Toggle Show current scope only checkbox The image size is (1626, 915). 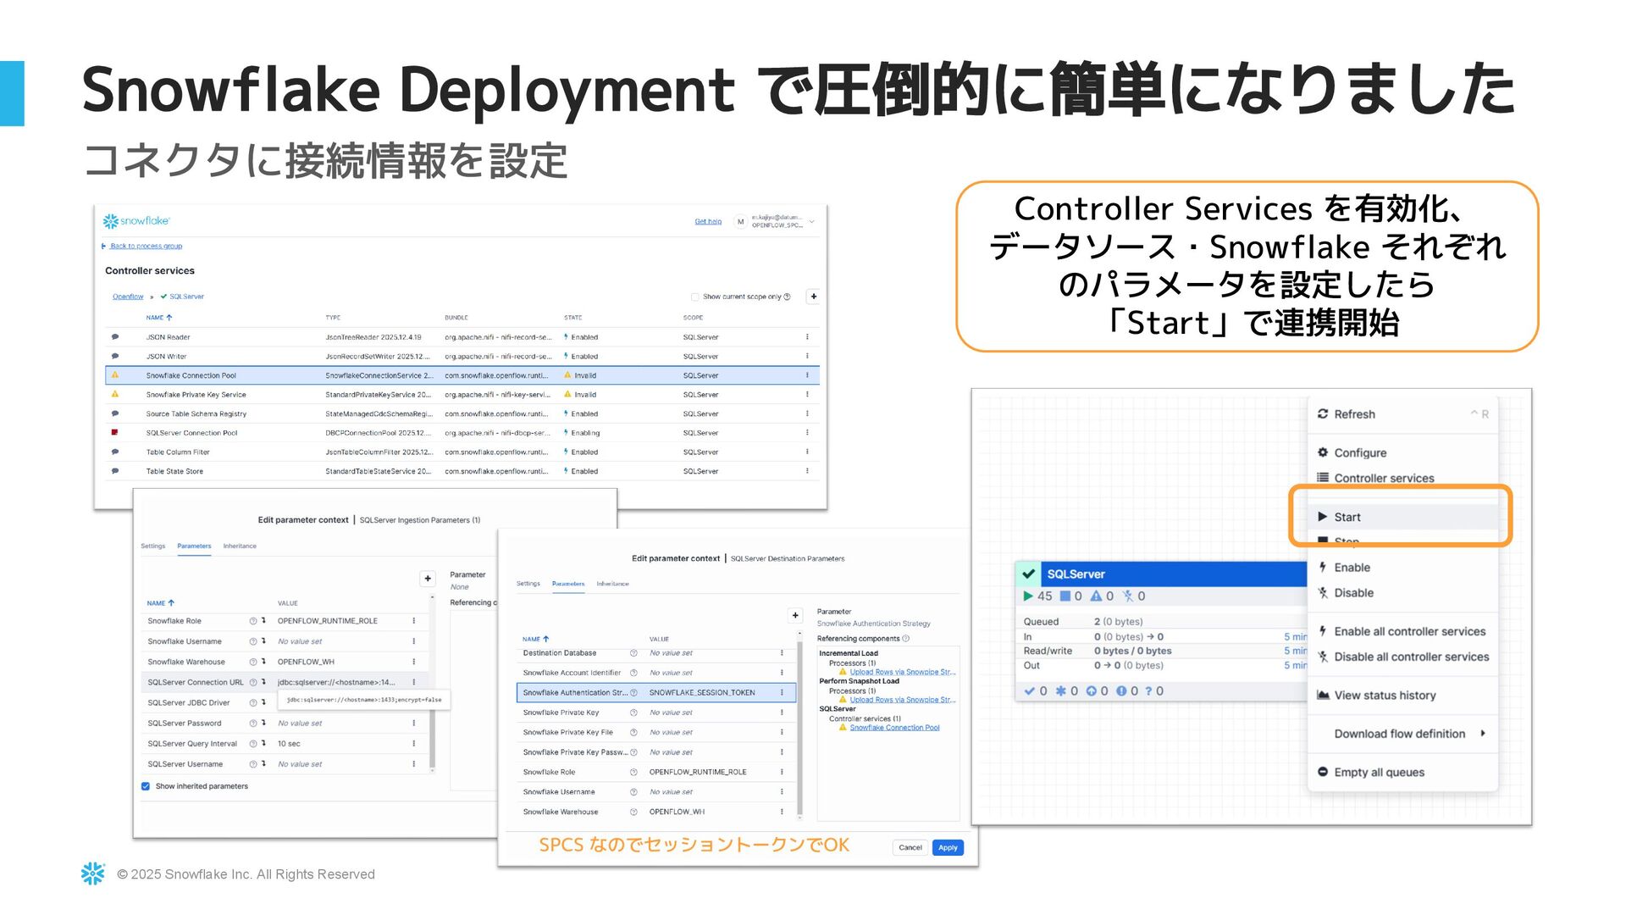point(695,297)
